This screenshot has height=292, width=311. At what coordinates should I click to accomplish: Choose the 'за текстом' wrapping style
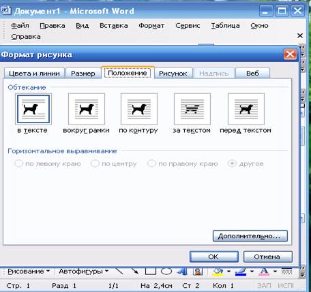click(x=192, y=109)
